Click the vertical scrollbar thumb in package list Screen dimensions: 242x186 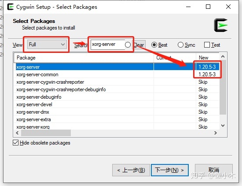(223, 87)
